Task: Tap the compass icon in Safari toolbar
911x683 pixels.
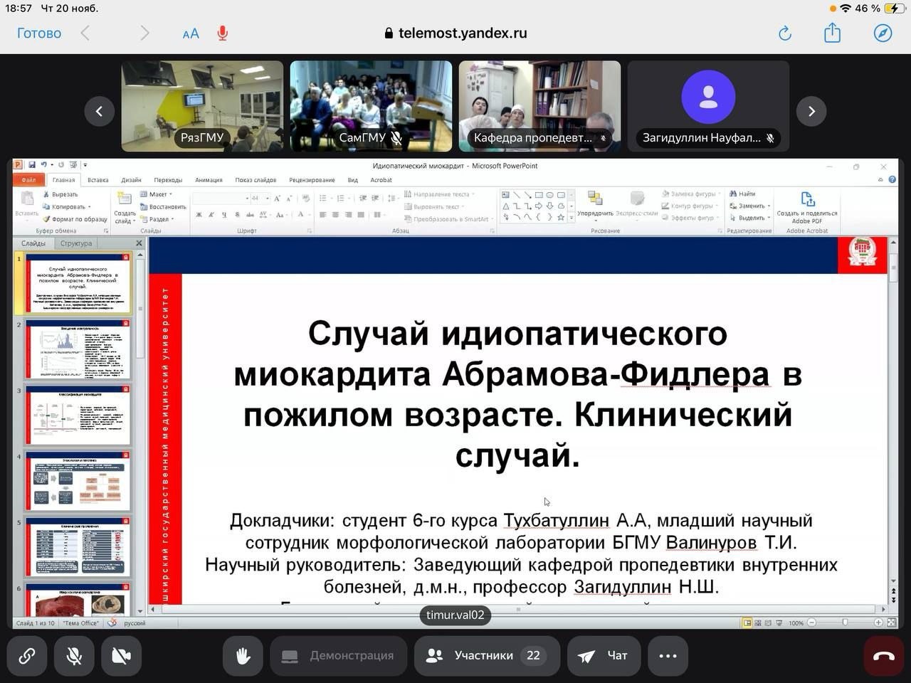Action: pyautogui.click(x=883, y=33)
